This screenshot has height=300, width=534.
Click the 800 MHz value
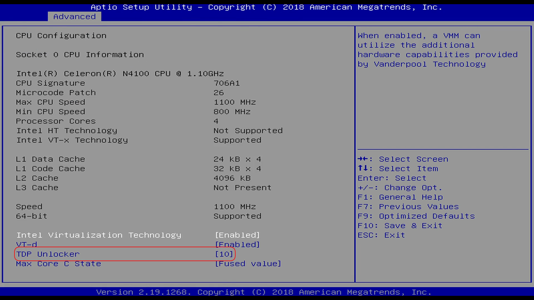tap(232, 112)
